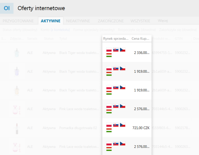Click Slovak flag in first offer row

click(116, 50)
